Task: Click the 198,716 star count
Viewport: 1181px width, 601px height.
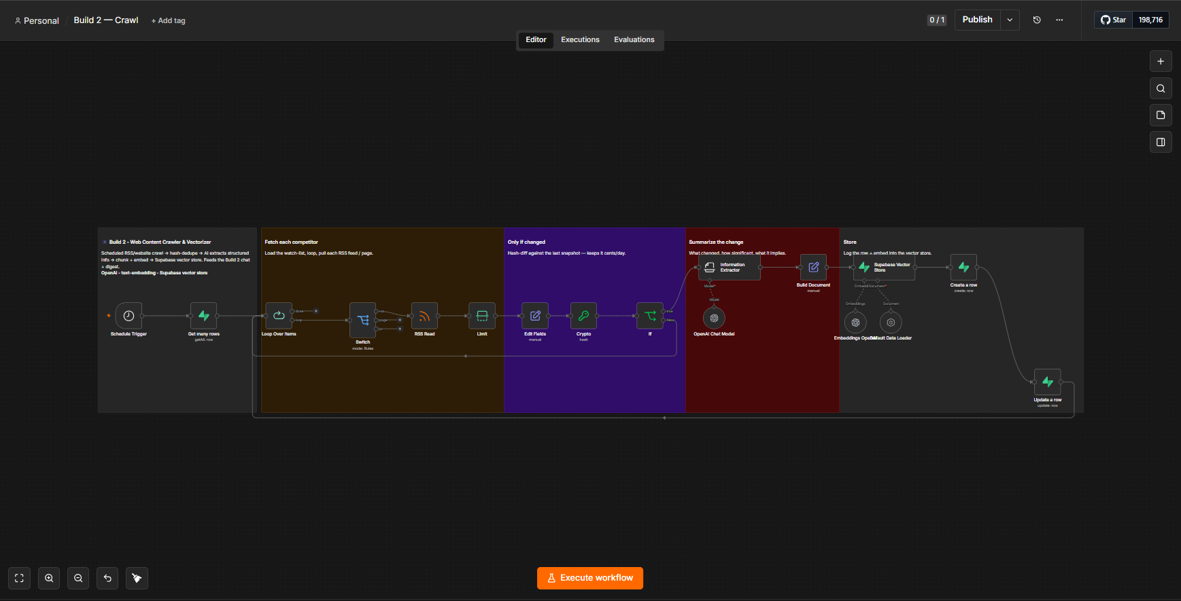Action: point(1150,20)
